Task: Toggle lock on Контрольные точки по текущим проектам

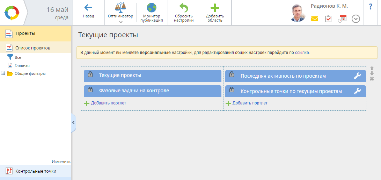Action: tap(232, 90)
